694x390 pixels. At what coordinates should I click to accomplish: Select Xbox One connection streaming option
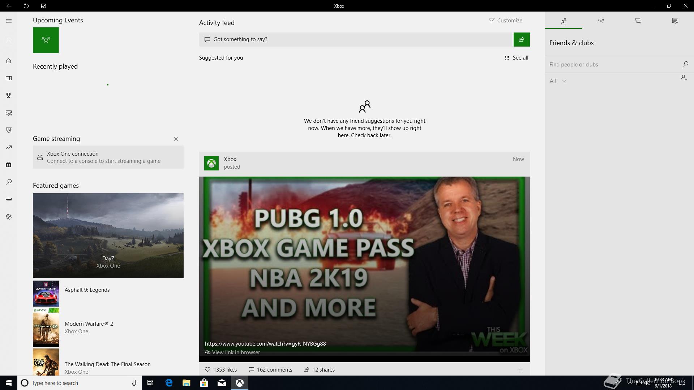tap(108, 157)
